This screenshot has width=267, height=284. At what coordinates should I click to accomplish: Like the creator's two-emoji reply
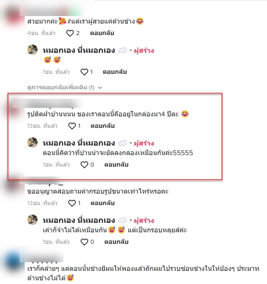84,72
